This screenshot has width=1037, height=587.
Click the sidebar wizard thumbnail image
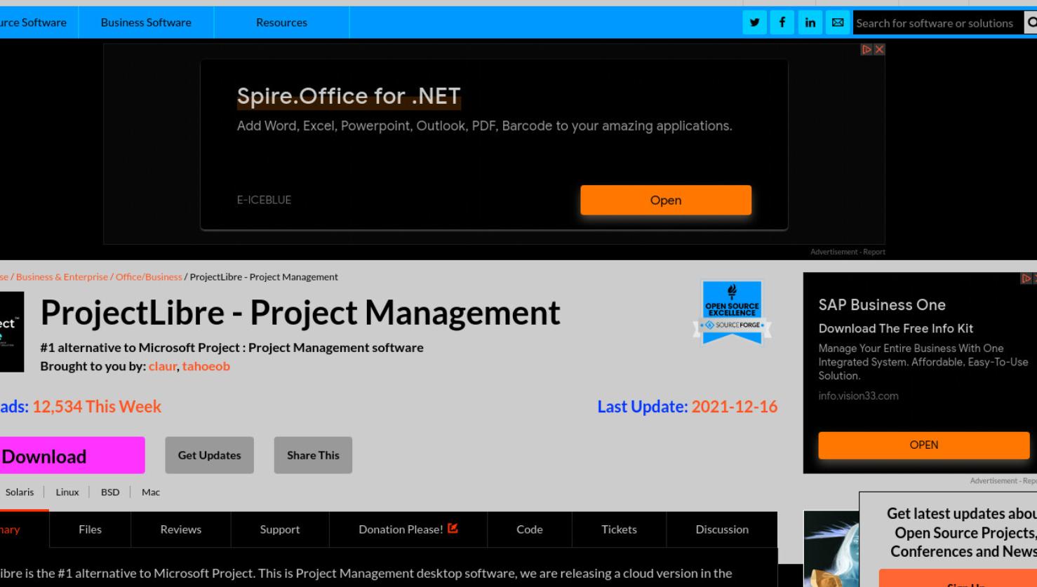[x=831, y=548]
